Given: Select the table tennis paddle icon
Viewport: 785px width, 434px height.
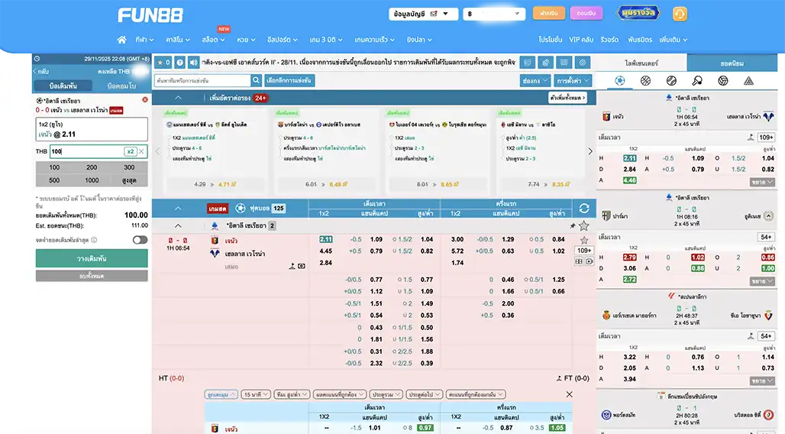Looking at the screenshot, I should 697,80.
